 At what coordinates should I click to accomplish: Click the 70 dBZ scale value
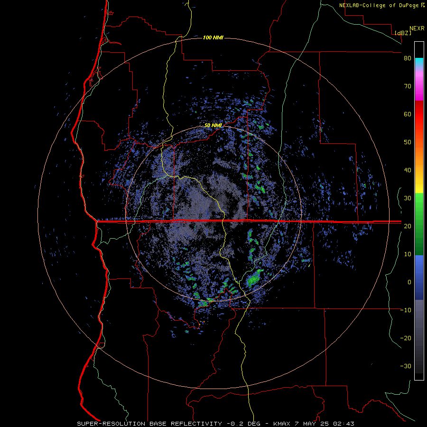(x=408, y=86)
